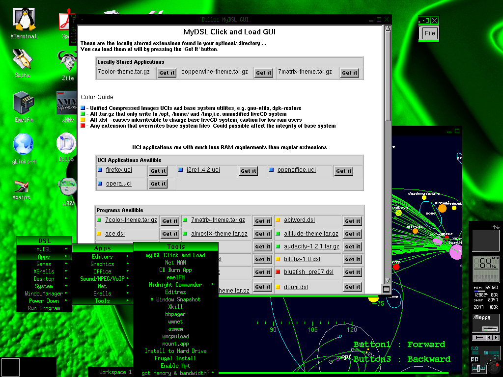The width and height of the screenshot is (503, 377).
Task: Choose Install to Hard Drive entry
Action: point(175,351)
